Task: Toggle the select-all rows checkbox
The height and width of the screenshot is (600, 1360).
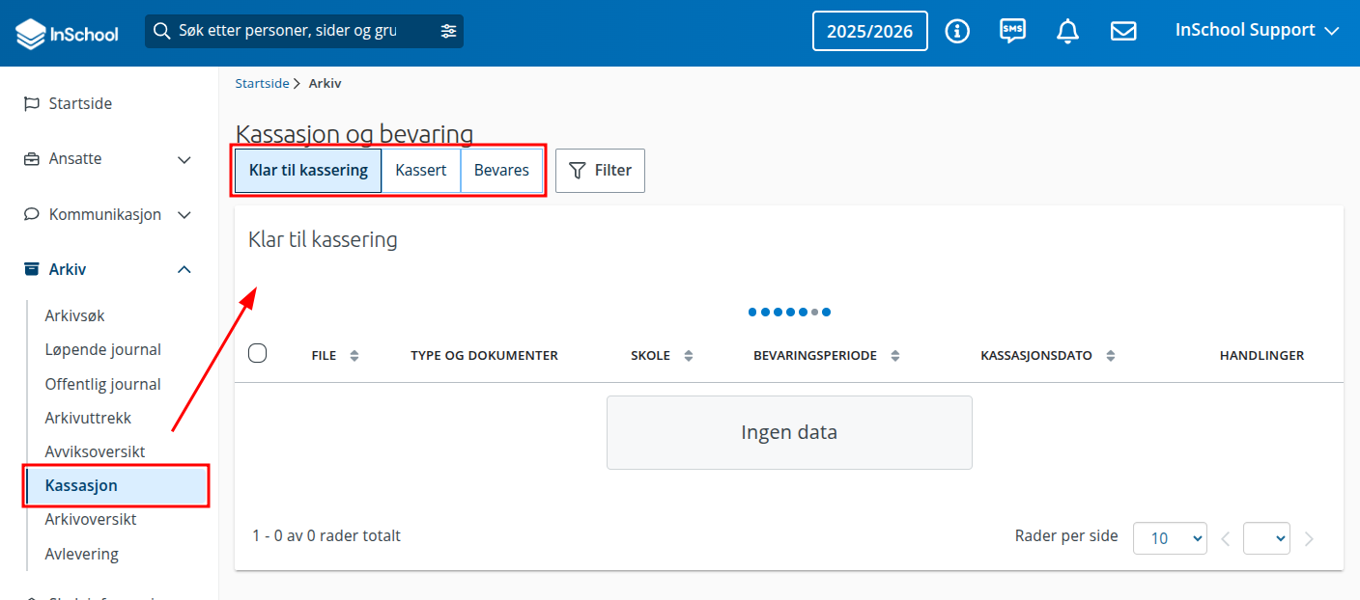Action: click(258, 353)
